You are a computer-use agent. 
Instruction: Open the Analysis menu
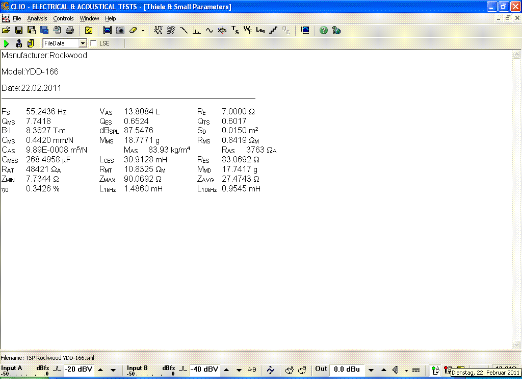tap(37, 18)
